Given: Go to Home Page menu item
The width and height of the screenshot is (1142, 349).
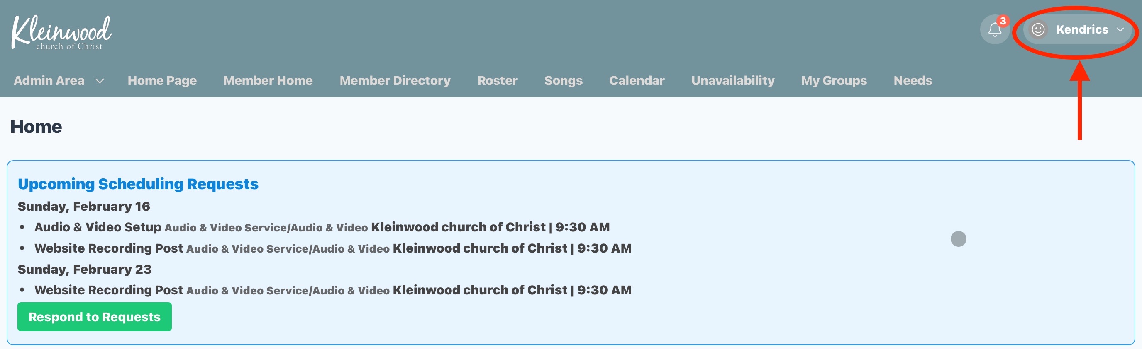Looking at the screenshot, I should (162, 80).
